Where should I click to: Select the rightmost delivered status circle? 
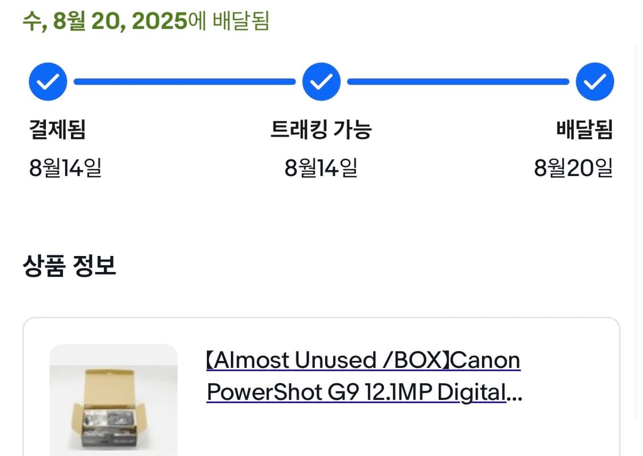pos(595,81)
